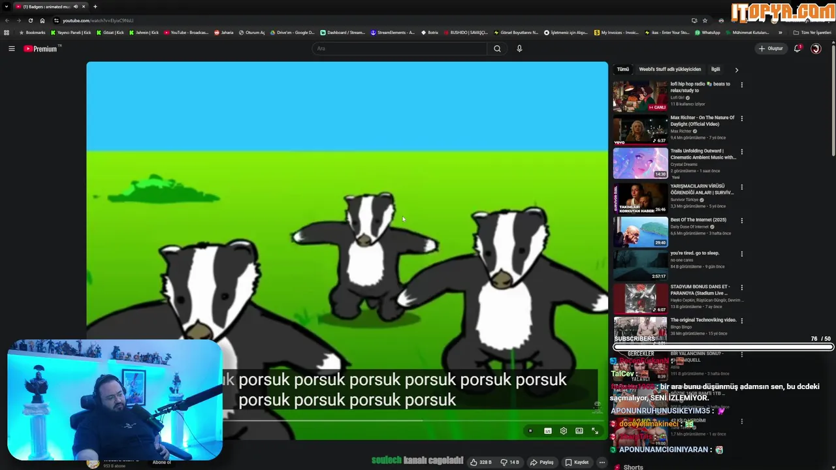Open options for lofi hip hop radio

click(741, 85)
